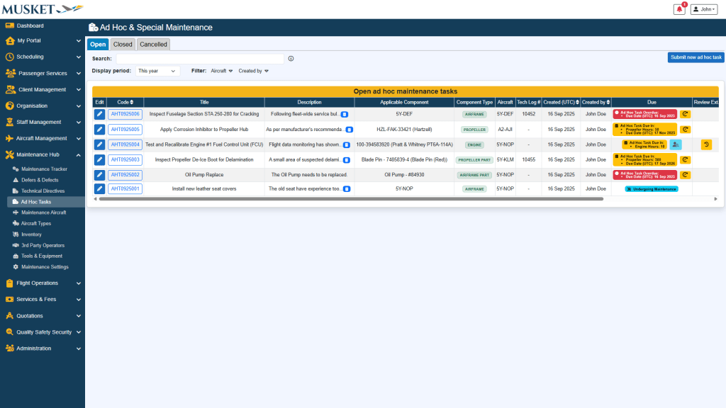This screenshot has width=726, height=408.
Task: Open full description icon for AHT0925005
Action: [x=349, y=130]
